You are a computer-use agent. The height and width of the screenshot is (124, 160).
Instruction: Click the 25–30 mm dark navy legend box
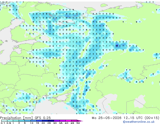(x=51, y=121)
